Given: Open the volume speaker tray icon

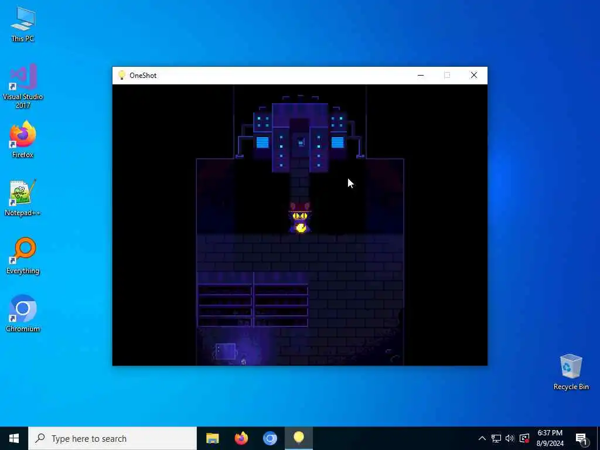Looking at the screenshot, I should 510,438.
